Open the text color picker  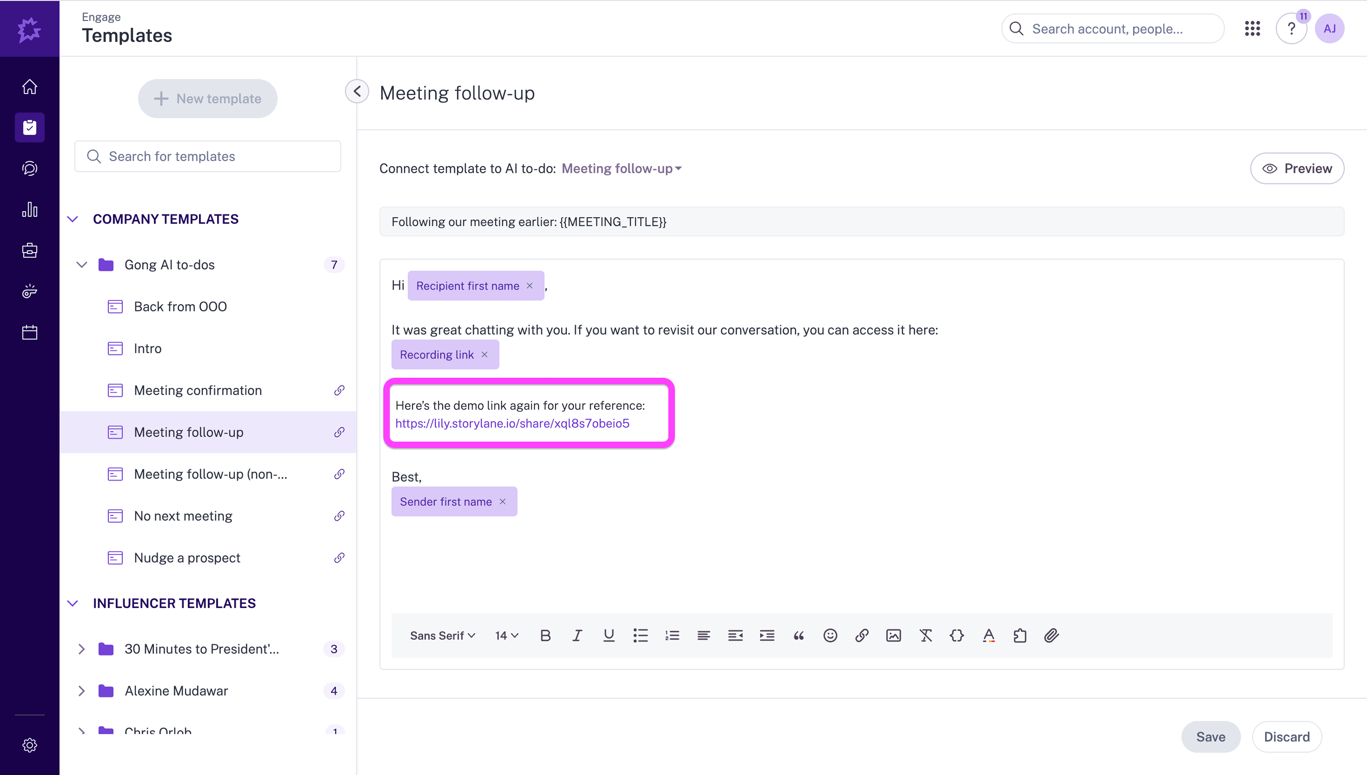click(989, 635)
